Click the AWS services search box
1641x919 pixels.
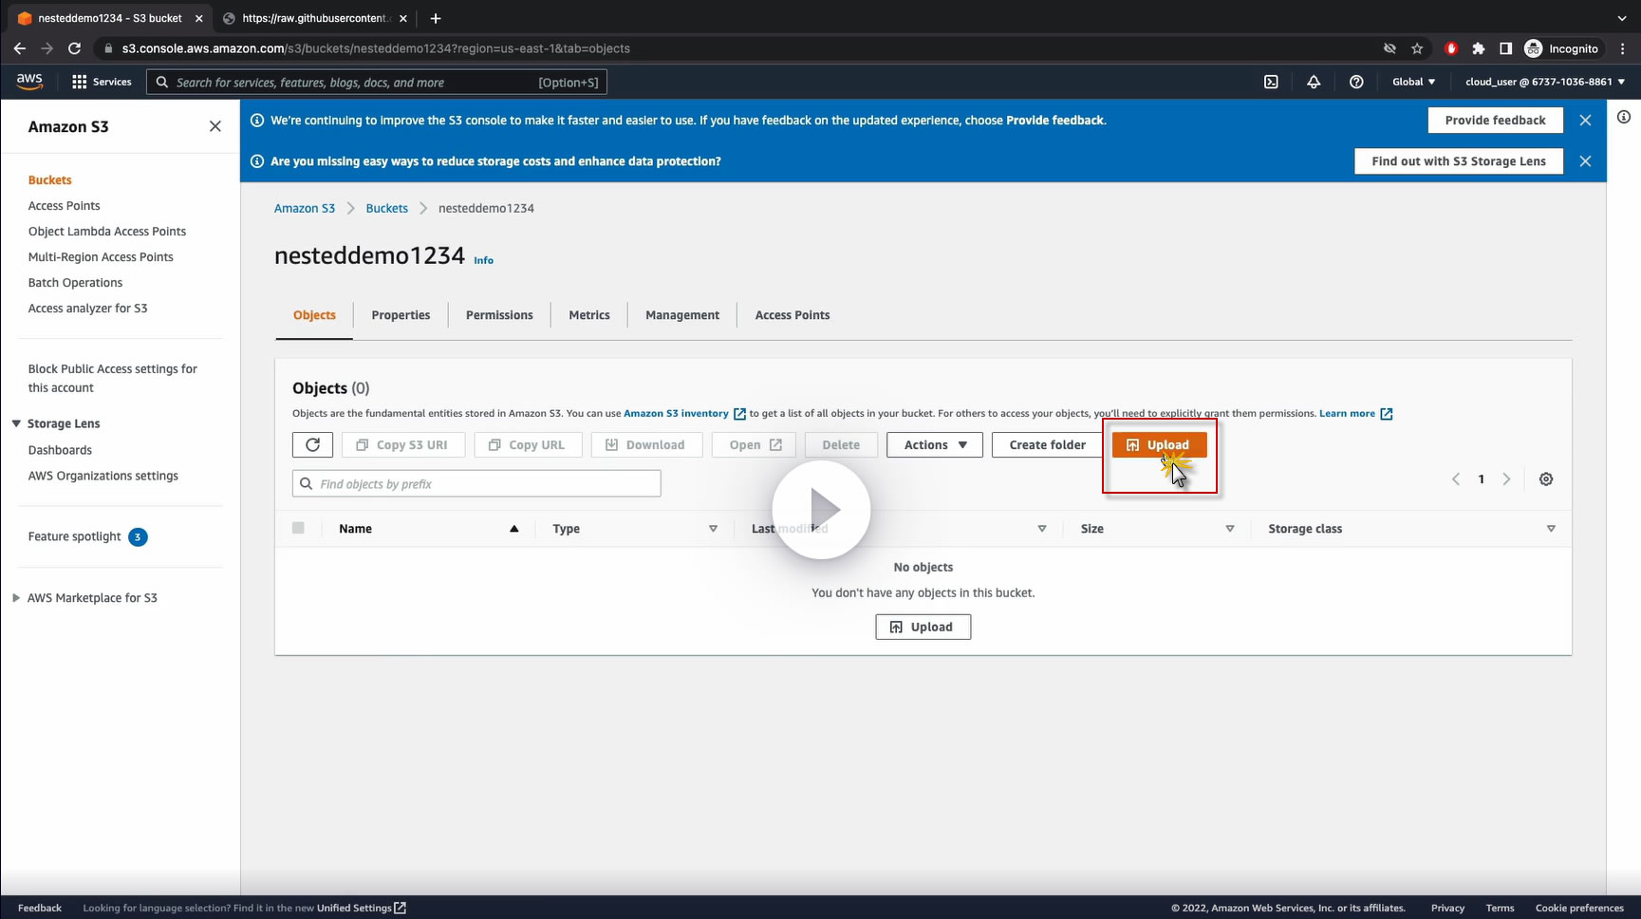coord(377,83)
